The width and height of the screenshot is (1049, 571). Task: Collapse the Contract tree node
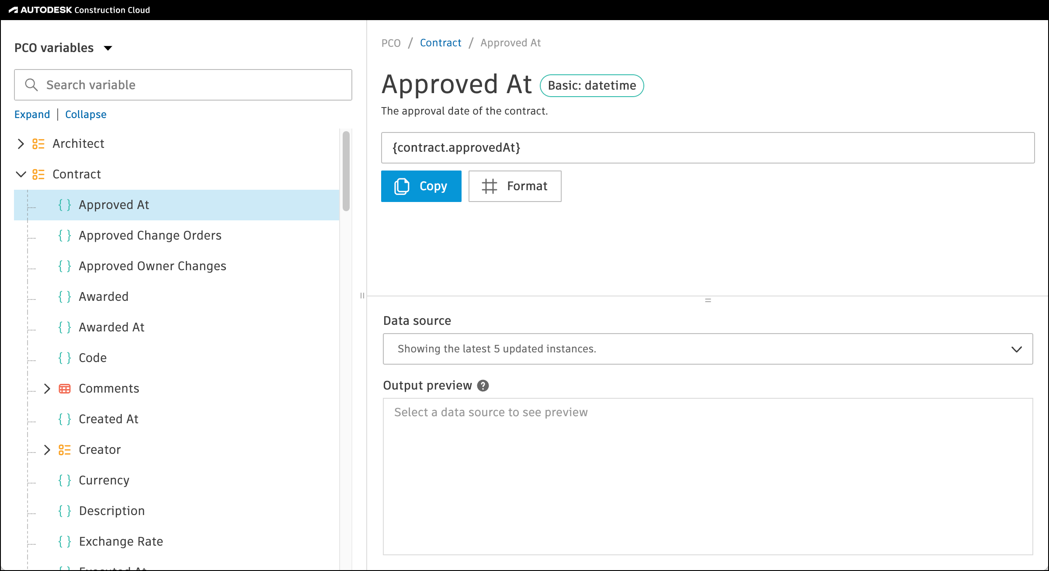point(21,174)
